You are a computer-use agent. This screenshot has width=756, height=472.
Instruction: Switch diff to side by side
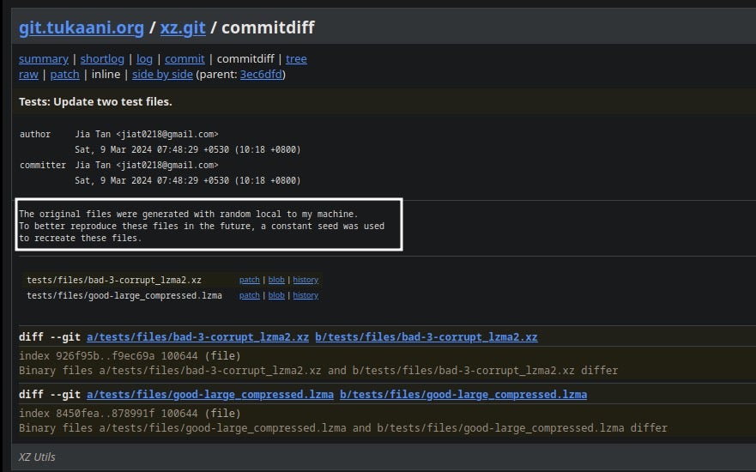point(162,75)
